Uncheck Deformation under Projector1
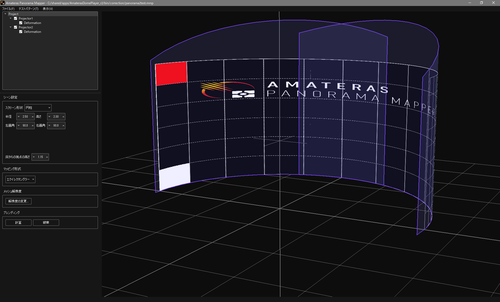Viewport: 500px width, 302px height. [21, 23]
